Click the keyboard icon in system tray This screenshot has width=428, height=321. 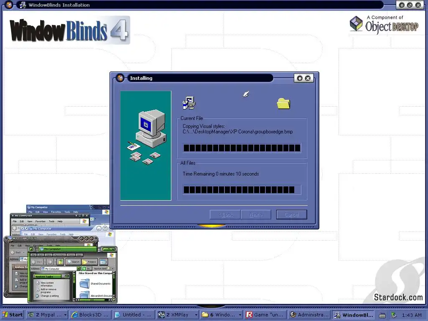pyautogui.click(x=382, y=315)
